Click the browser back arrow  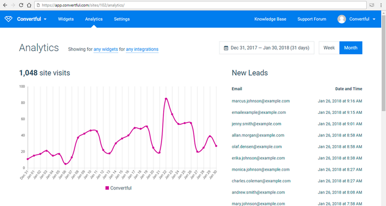click(x=5, y=5)
